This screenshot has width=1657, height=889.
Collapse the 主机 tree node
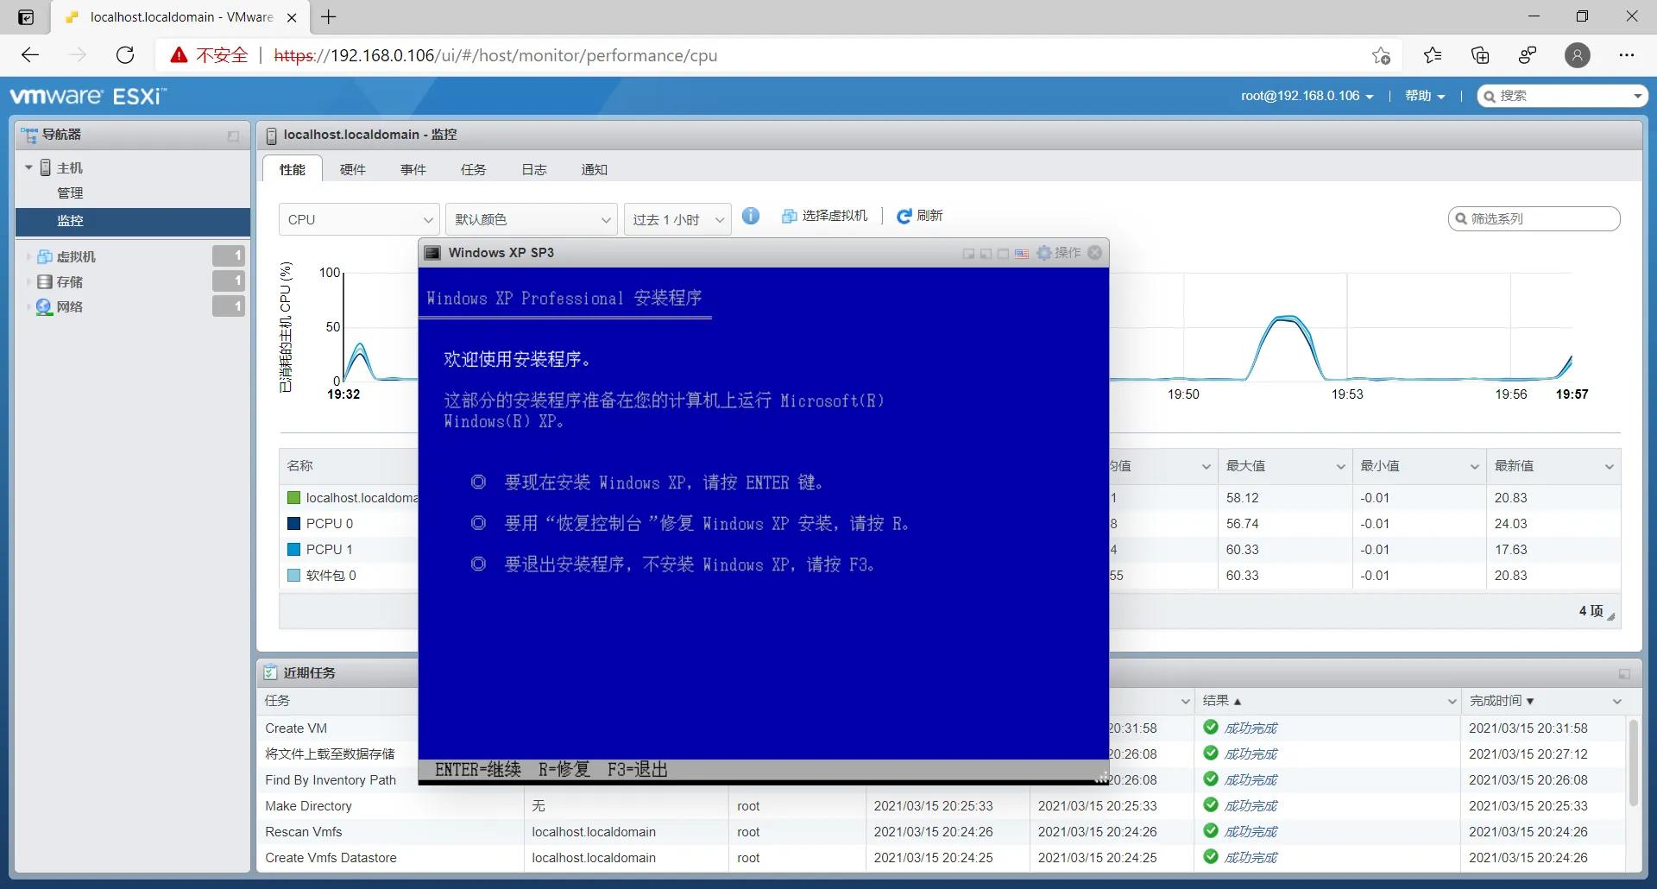click(28, 167)
